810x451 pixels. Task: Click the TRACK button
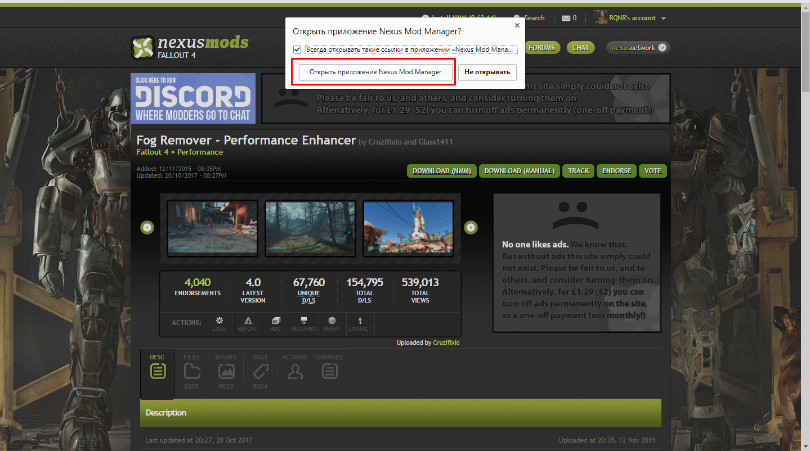tap(579, 171)
